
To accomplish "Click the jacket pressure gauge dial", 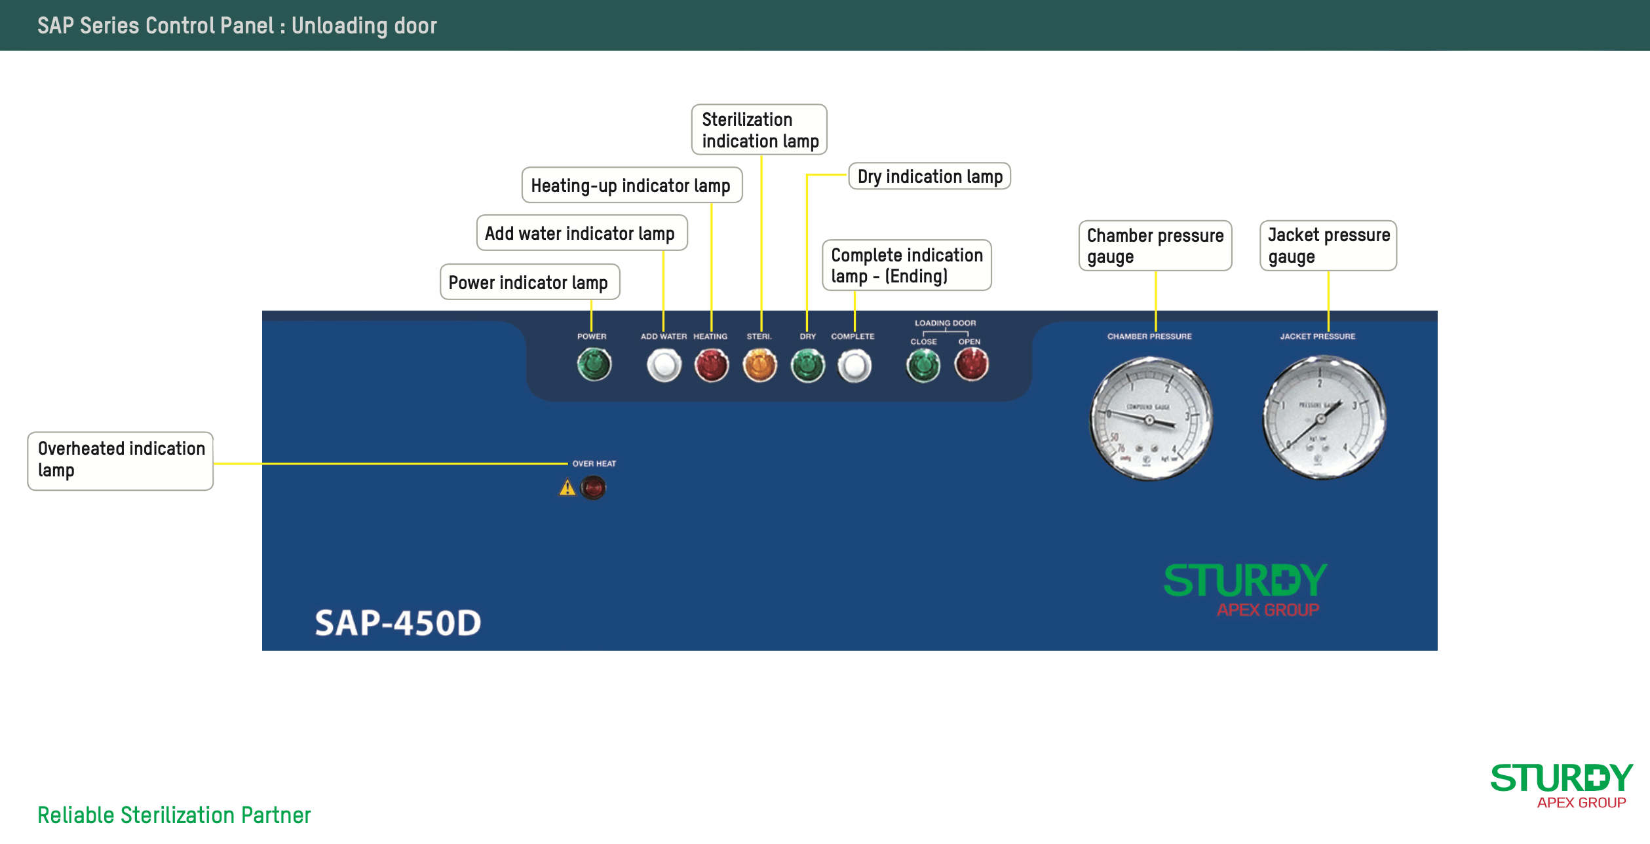I will click(x=1324, y=418).
